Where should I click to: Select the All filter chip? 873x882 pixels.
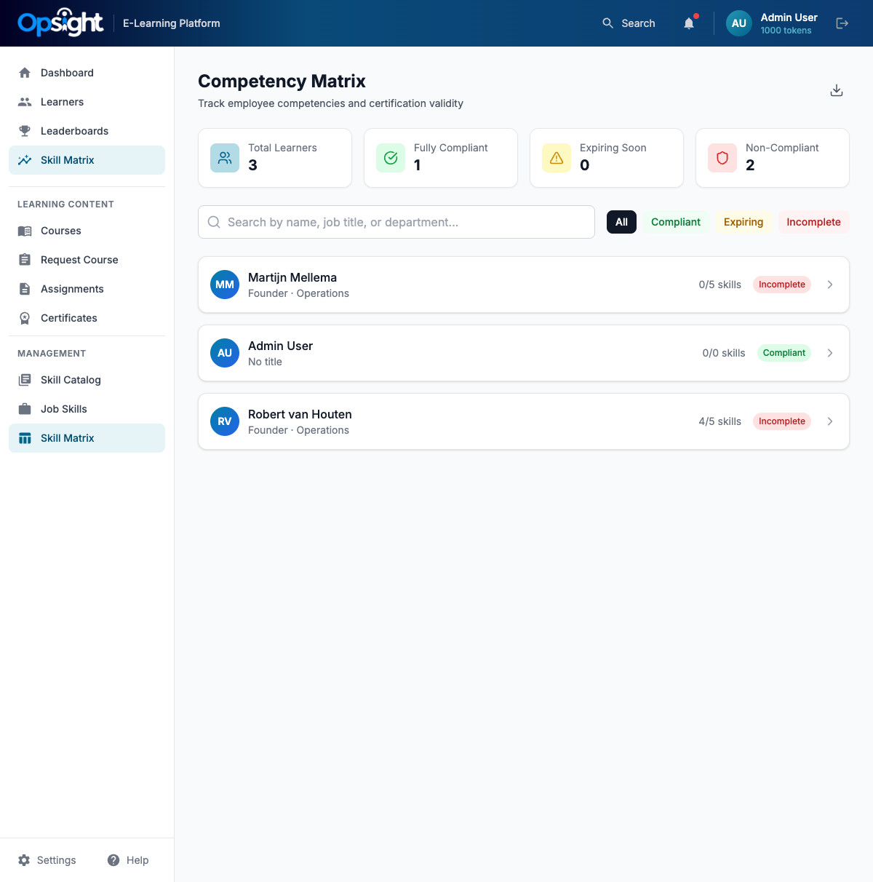pyautogui.click(x=621, y=222)
